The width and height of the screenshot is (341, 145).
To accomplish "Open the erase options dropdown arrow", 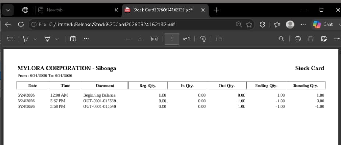I will coord(57,39).
